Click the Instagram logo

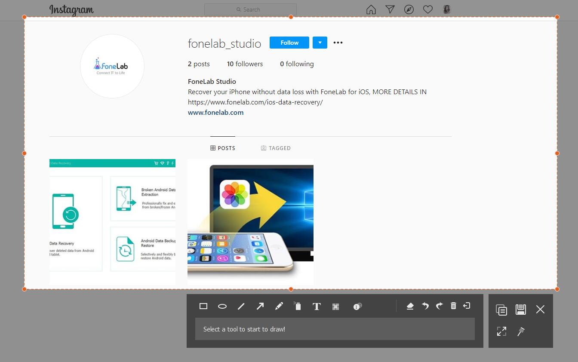coord(71,9)
